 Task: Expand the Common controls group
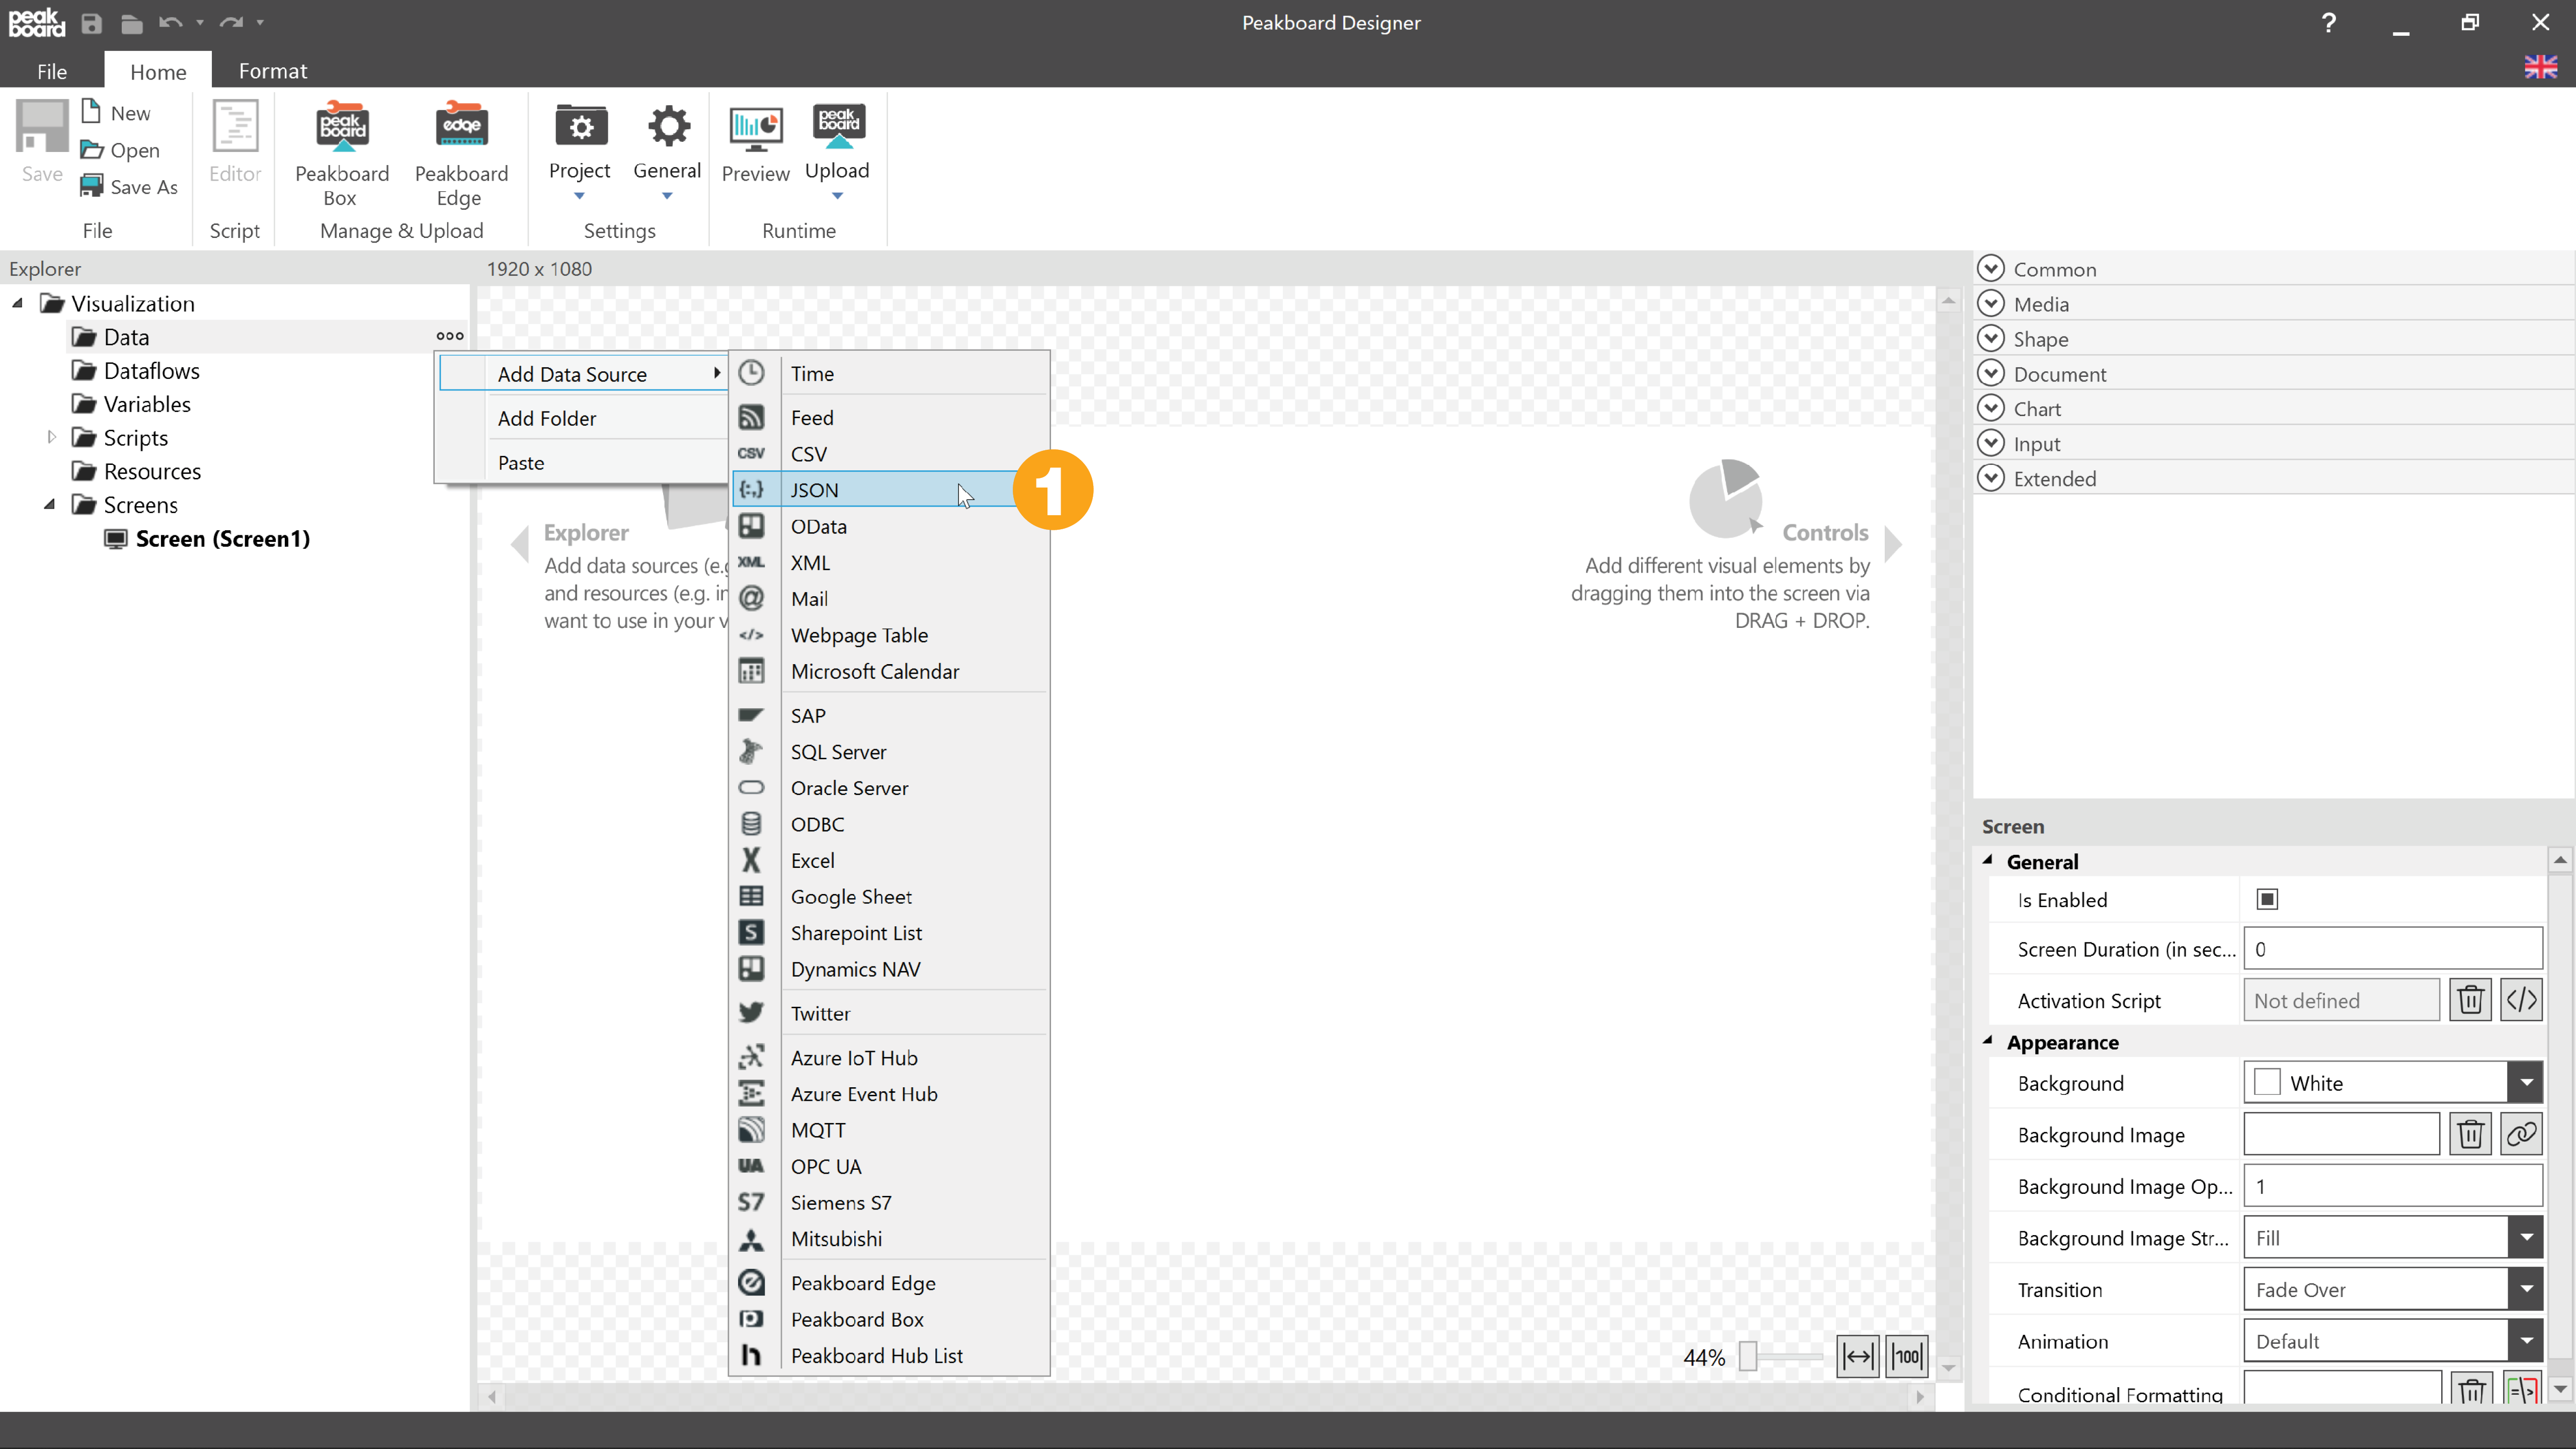[1991, 268]
